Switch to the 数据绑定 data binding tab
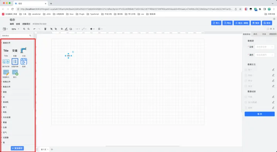Viewport: 277px width, 152px height. point(247,34)
